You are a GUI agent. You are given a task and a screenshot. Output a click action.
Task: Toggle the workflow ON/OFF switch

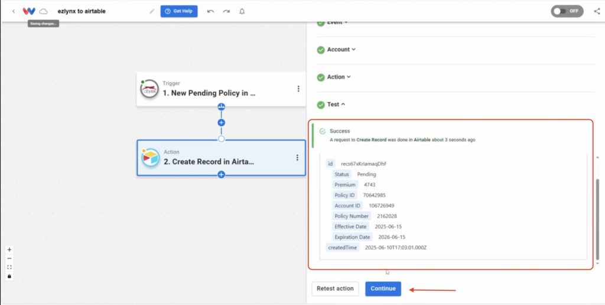coord(567,11)
